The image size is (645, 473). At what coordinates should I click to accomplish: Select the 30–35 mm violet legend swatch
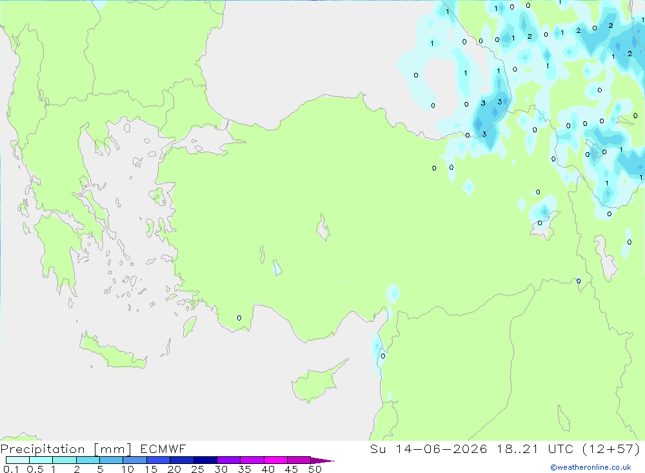tap(229, 460)
